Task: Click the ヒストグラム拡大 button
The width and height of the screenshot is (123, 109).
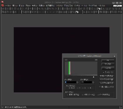Action: click(107, 79)
